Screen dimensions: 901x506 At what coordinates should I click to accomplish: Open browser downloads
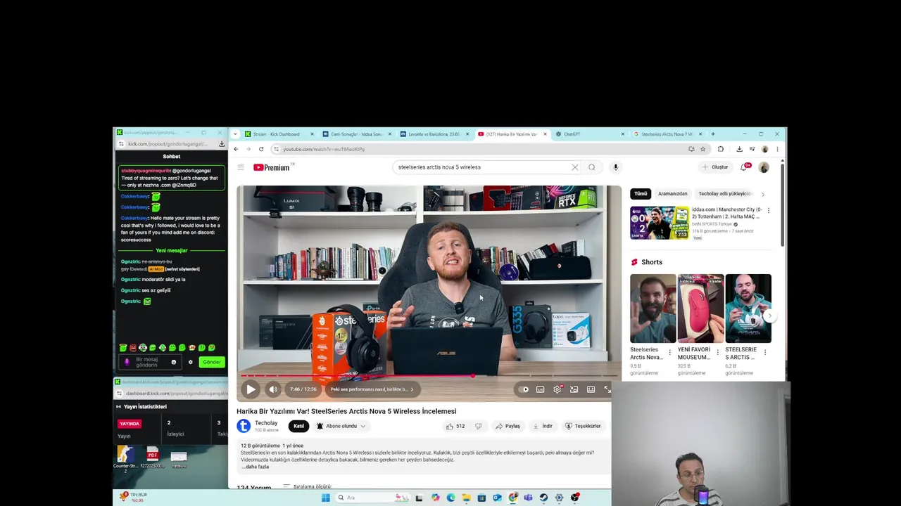point(739,149)
